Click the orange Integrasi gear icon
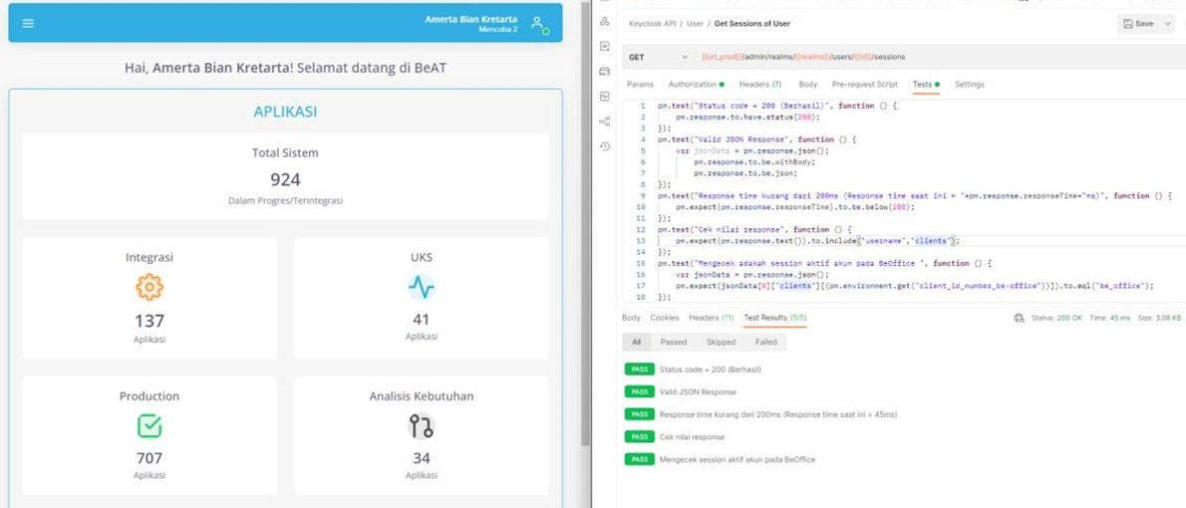 [x=148, y=287]
